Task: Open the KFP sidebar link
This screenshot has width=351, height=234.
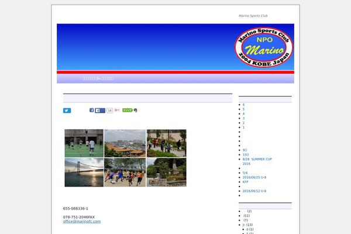Action: pos(245,182)
